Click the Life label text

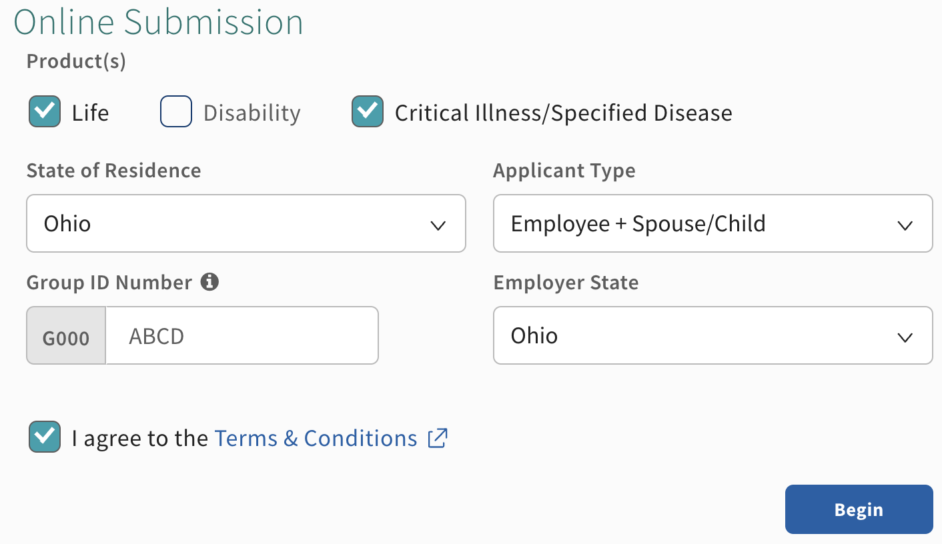click(90, 113)
